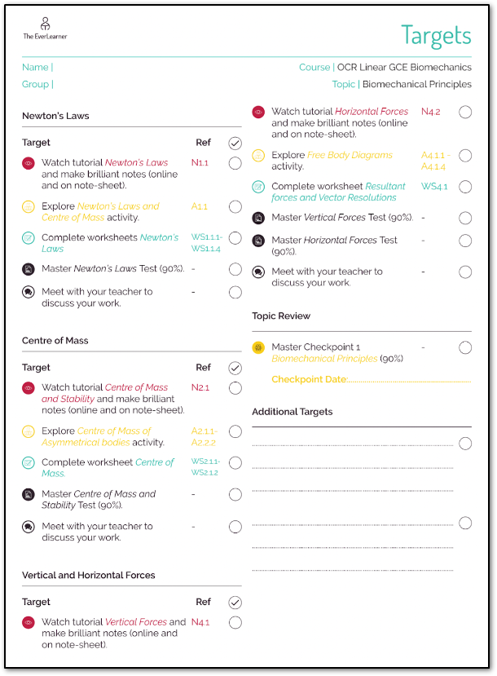Tick the circle for Watch tutorial Newton's Laws

pyautogui.click(x=235, y=163)
